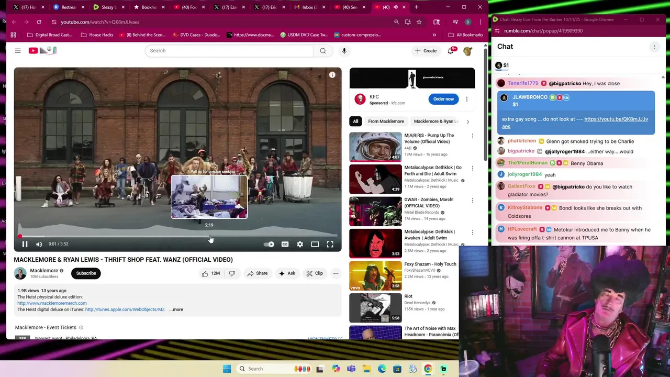Go back in browser history
Viewport: 670px width, 377px height.
14,22
